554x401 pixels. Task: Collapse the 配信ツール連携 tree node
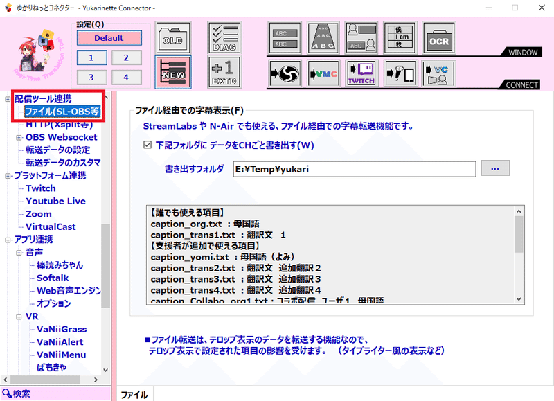[8, 99]
